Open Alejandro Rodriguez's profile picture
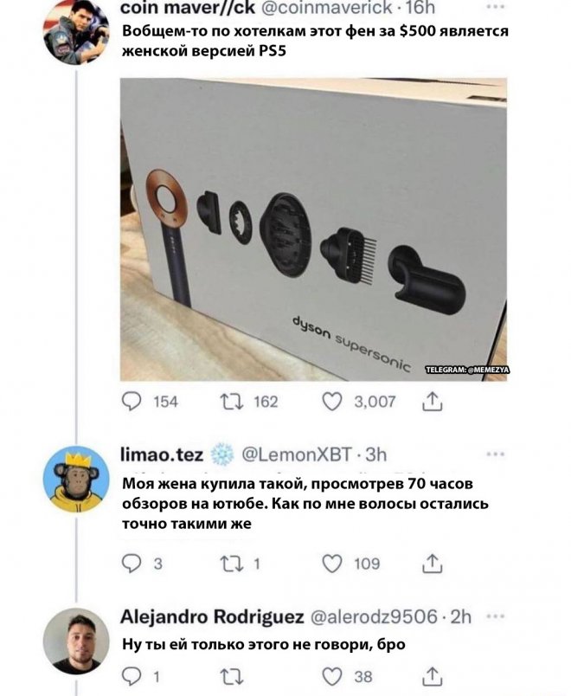Image resolution: width=571 pixels, height=696 pixels. (x=77, y=640)
